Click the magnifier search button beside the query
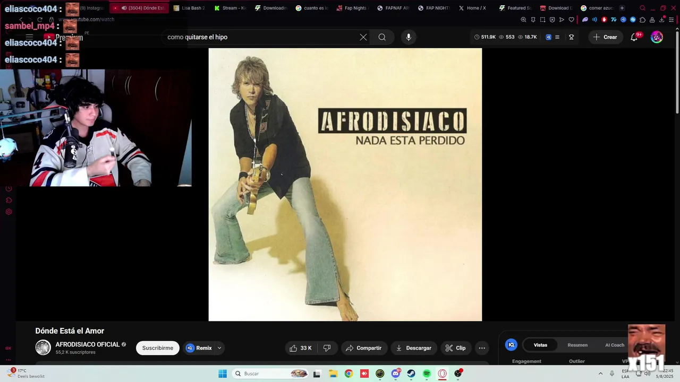This screenshot has height=382, width=680. (x=382, y=37)
